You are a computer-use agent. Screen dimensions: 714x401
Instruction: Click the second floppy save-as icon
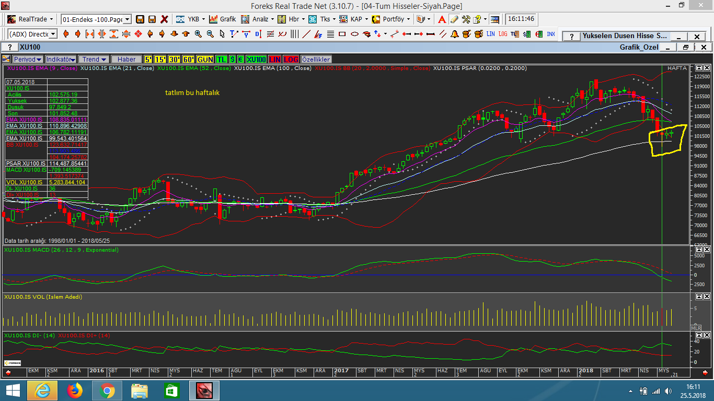point(152,19)
